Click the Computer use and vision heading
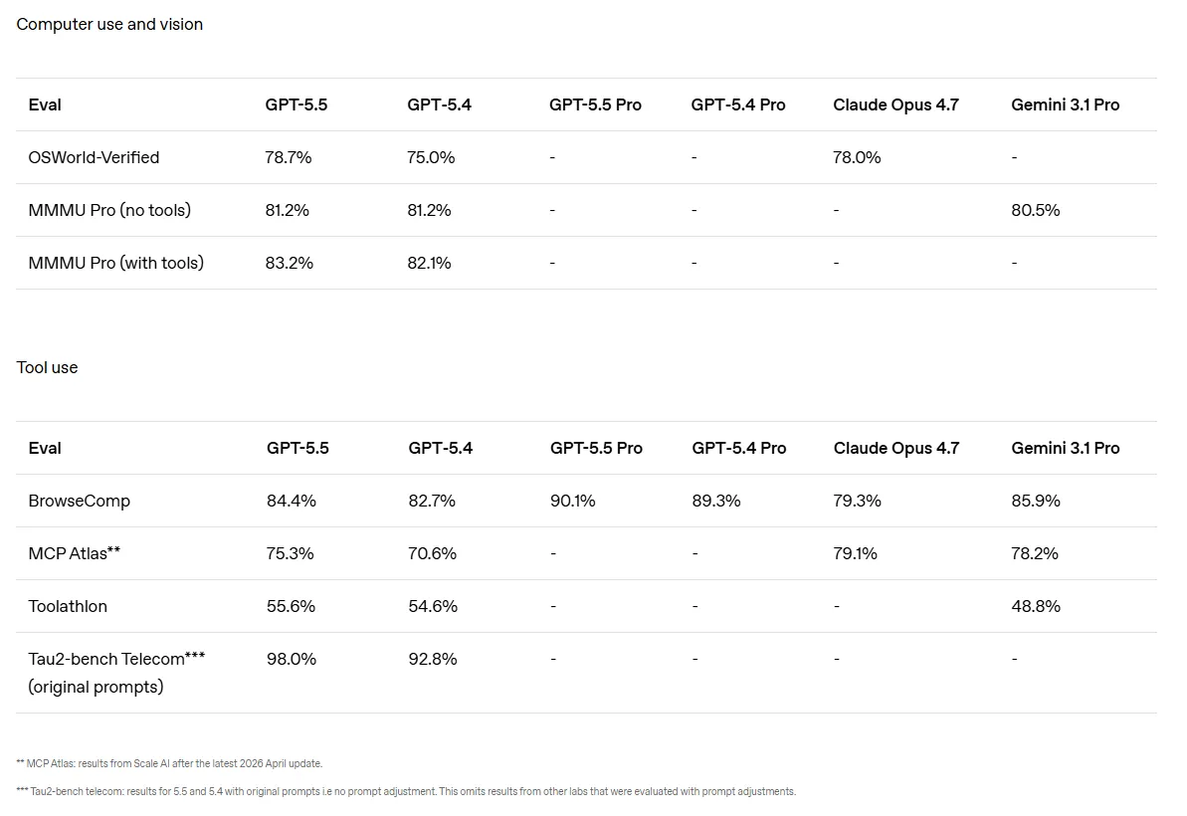This screenshot has width=1187, height=816. tap(109, 24)
